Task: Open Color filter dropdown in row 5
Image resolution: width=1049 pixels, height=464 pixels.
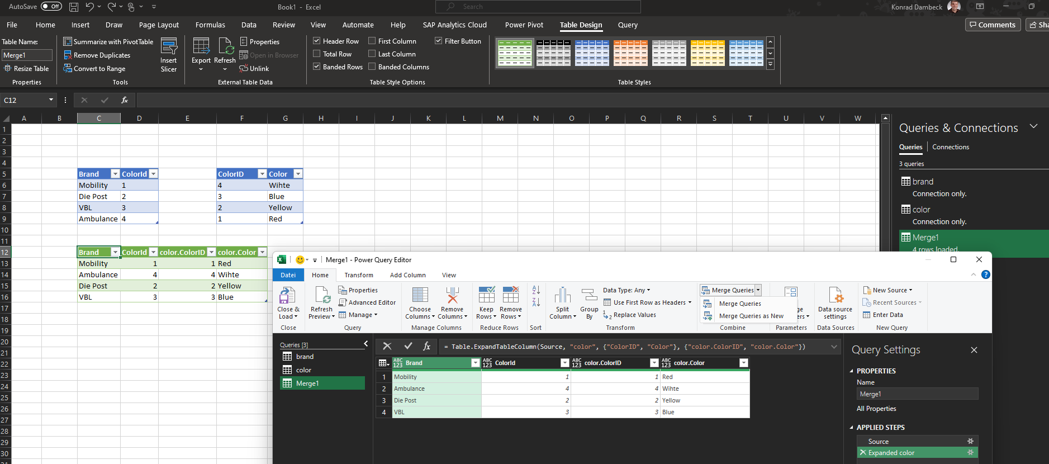Action: coord(298,174)
